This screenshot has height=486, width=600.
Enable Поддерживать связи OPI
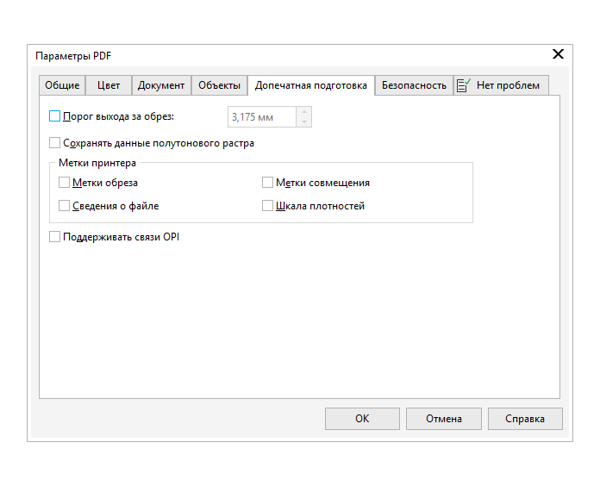pos(55,236)
